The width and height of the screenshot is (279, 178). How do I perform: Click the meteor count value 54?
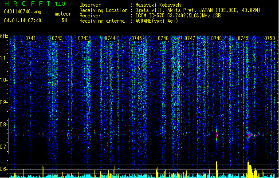[64, 20]
